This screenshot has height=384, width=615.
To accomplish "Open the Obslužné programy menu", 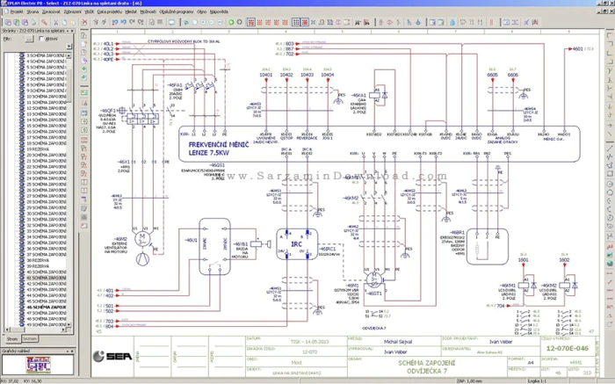I will (177, 11).
